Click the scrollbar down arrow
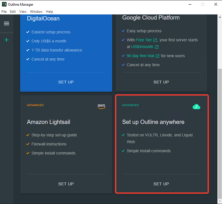 tap(220, 201)
